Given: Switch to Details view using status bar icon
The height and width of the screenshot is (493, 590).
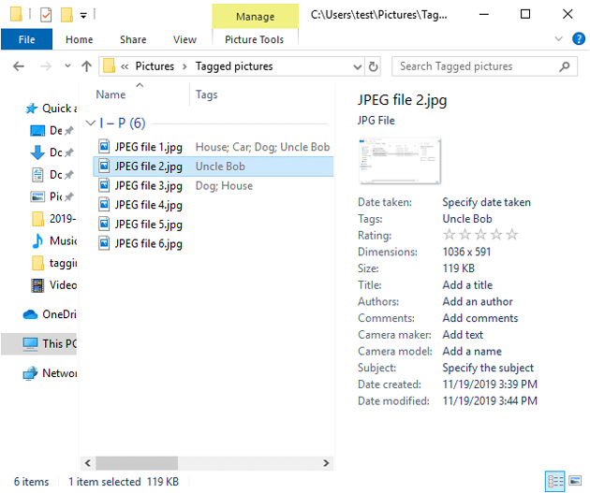Looking at the screenshot, I should (555, 481).
